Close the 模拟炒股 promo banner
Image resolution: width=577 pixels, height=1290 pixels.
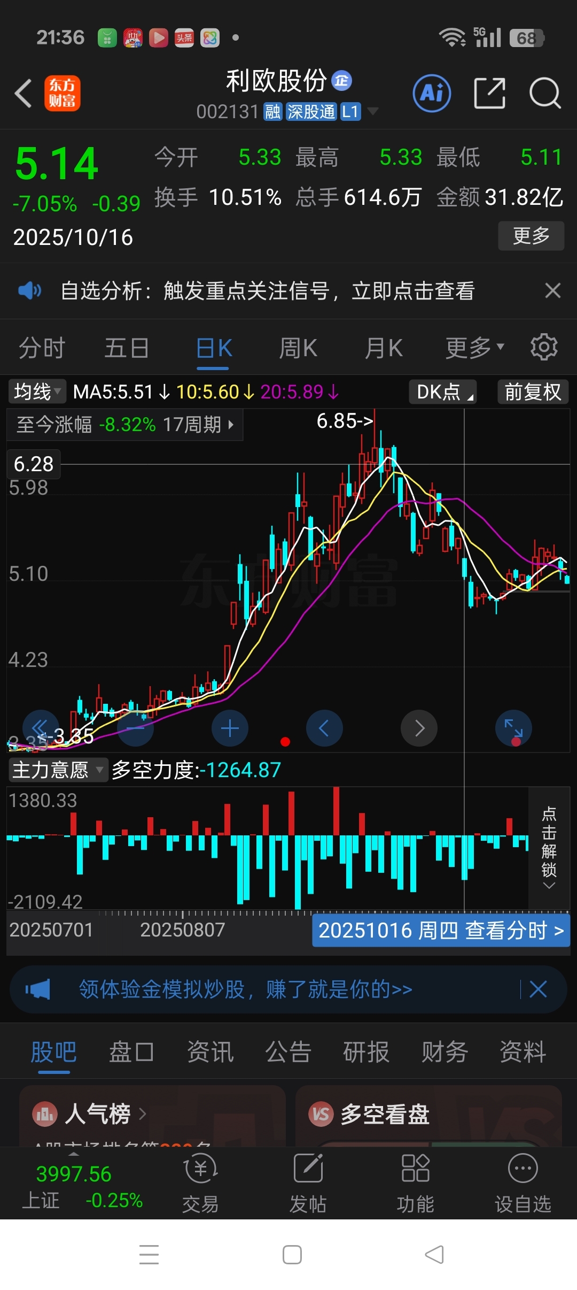(x=538, y=989)
